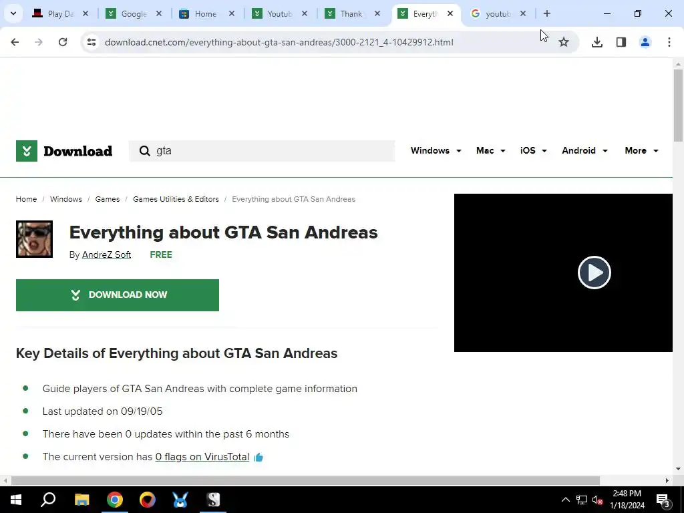Click the red-yellow circular taskbar app icon

tap(148, 500)
